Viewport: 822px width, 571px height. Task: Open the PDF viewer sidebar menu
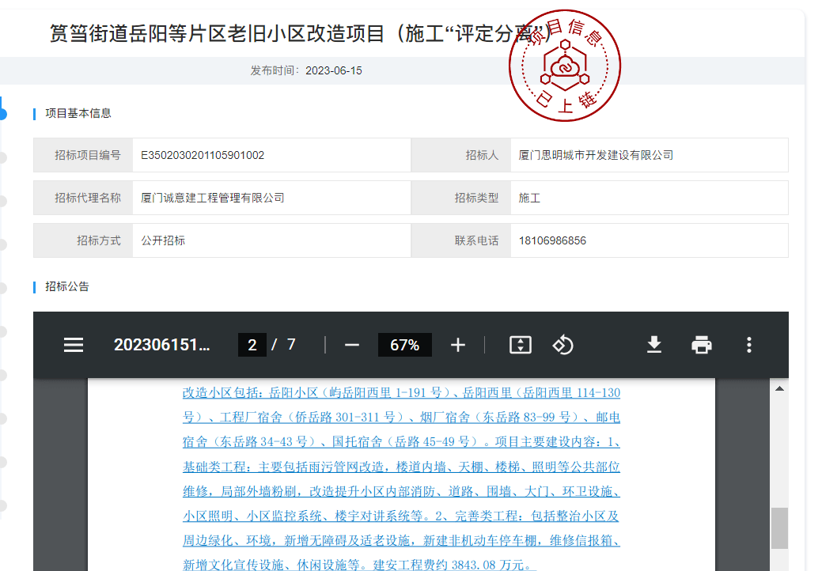click(74, 345)
